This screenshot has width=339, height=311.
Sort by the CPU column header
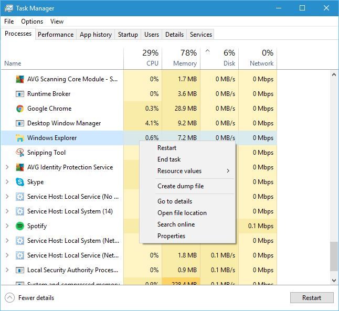click(x=143, y=58)
